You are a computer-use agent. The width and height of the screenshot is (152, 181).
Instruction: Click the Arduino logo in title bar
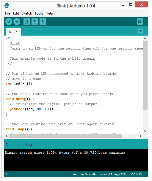click(x=7, y=6)
